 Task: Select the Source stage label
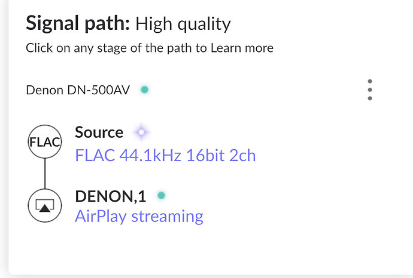click(99, 132)
